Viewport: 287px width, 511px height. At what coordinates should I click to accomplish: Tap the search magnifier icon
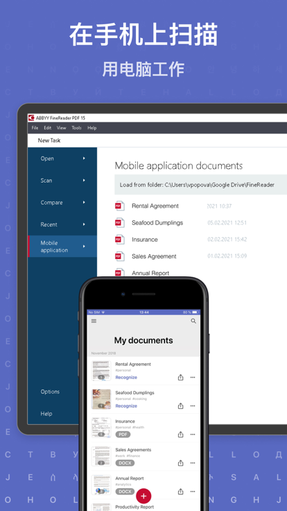tap(193, 321)
